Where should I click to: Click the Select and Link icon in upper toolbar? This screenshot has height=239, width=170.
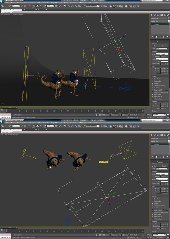[2, 6]
